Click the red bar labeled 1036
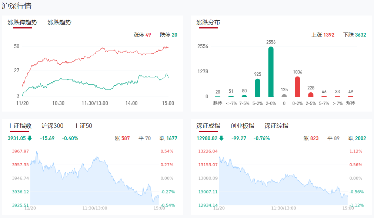This screenshot has height=218, width=374. click(297, 87)
